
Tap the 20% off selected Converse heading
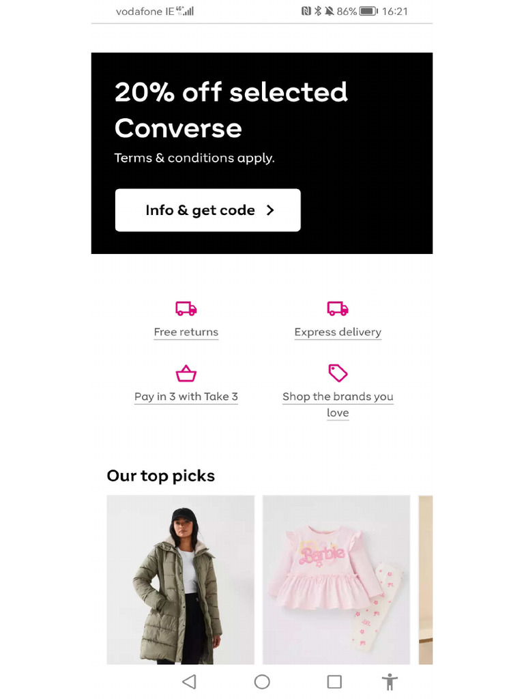point(231,110)
